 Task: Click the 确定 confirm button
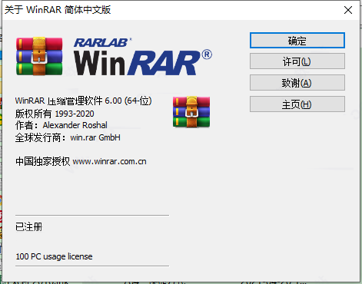297,41
